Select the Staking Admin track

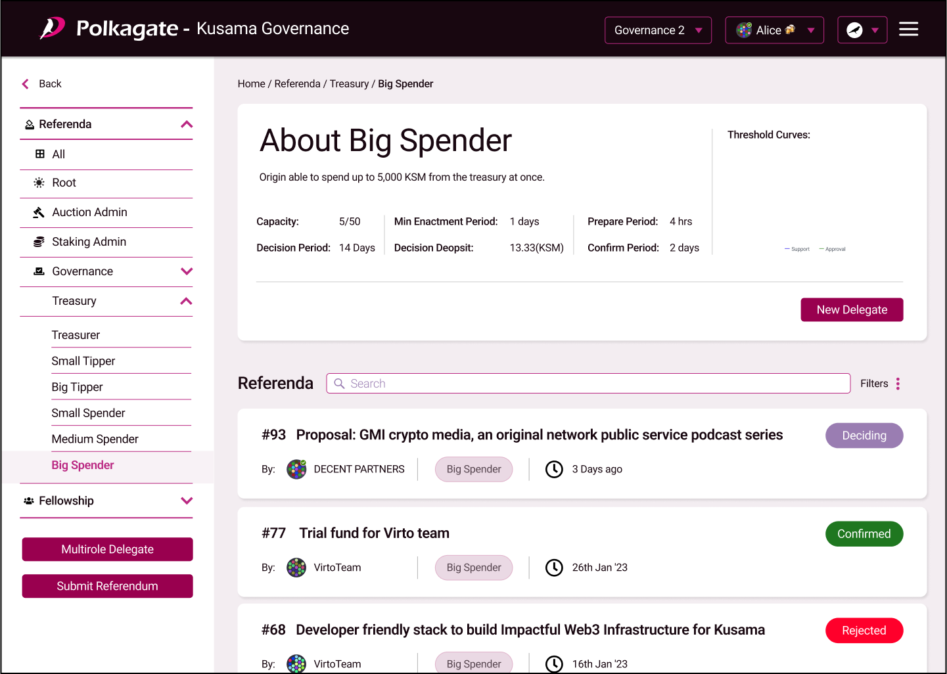tap(89, 242)
